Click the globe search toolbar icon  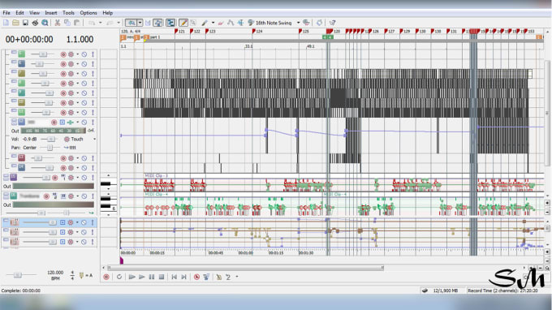45,23
